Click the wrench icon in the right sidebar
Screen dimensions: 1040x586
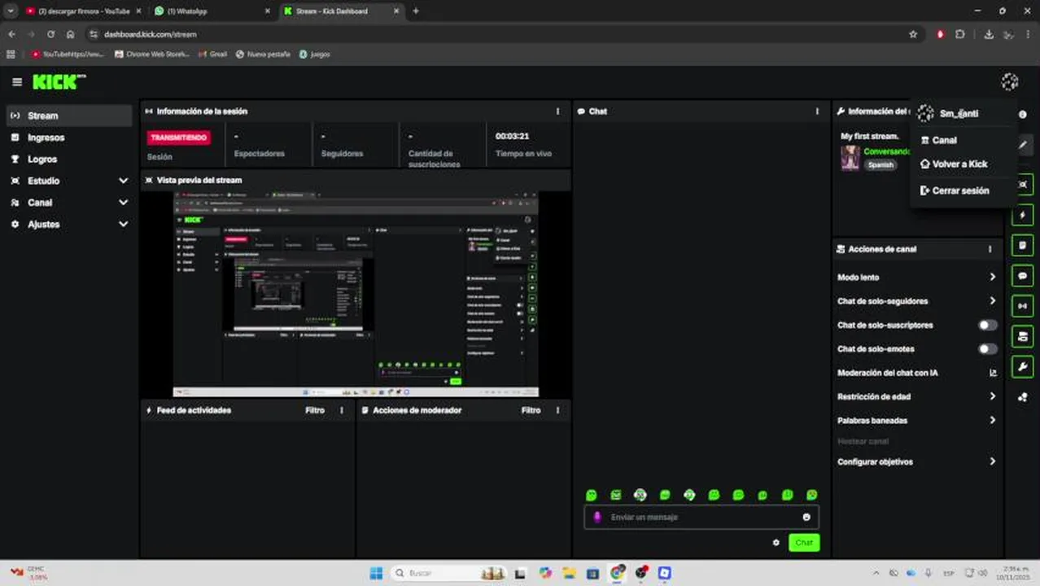point(1023,367)
